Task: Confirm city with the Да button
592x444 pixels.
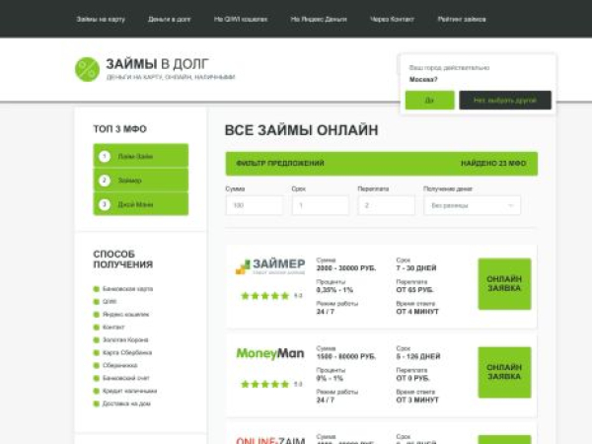Action: [x=429, y=100]
